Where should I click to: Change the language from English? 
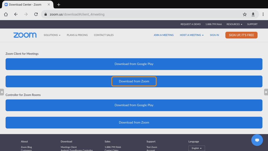pos(197,148)
